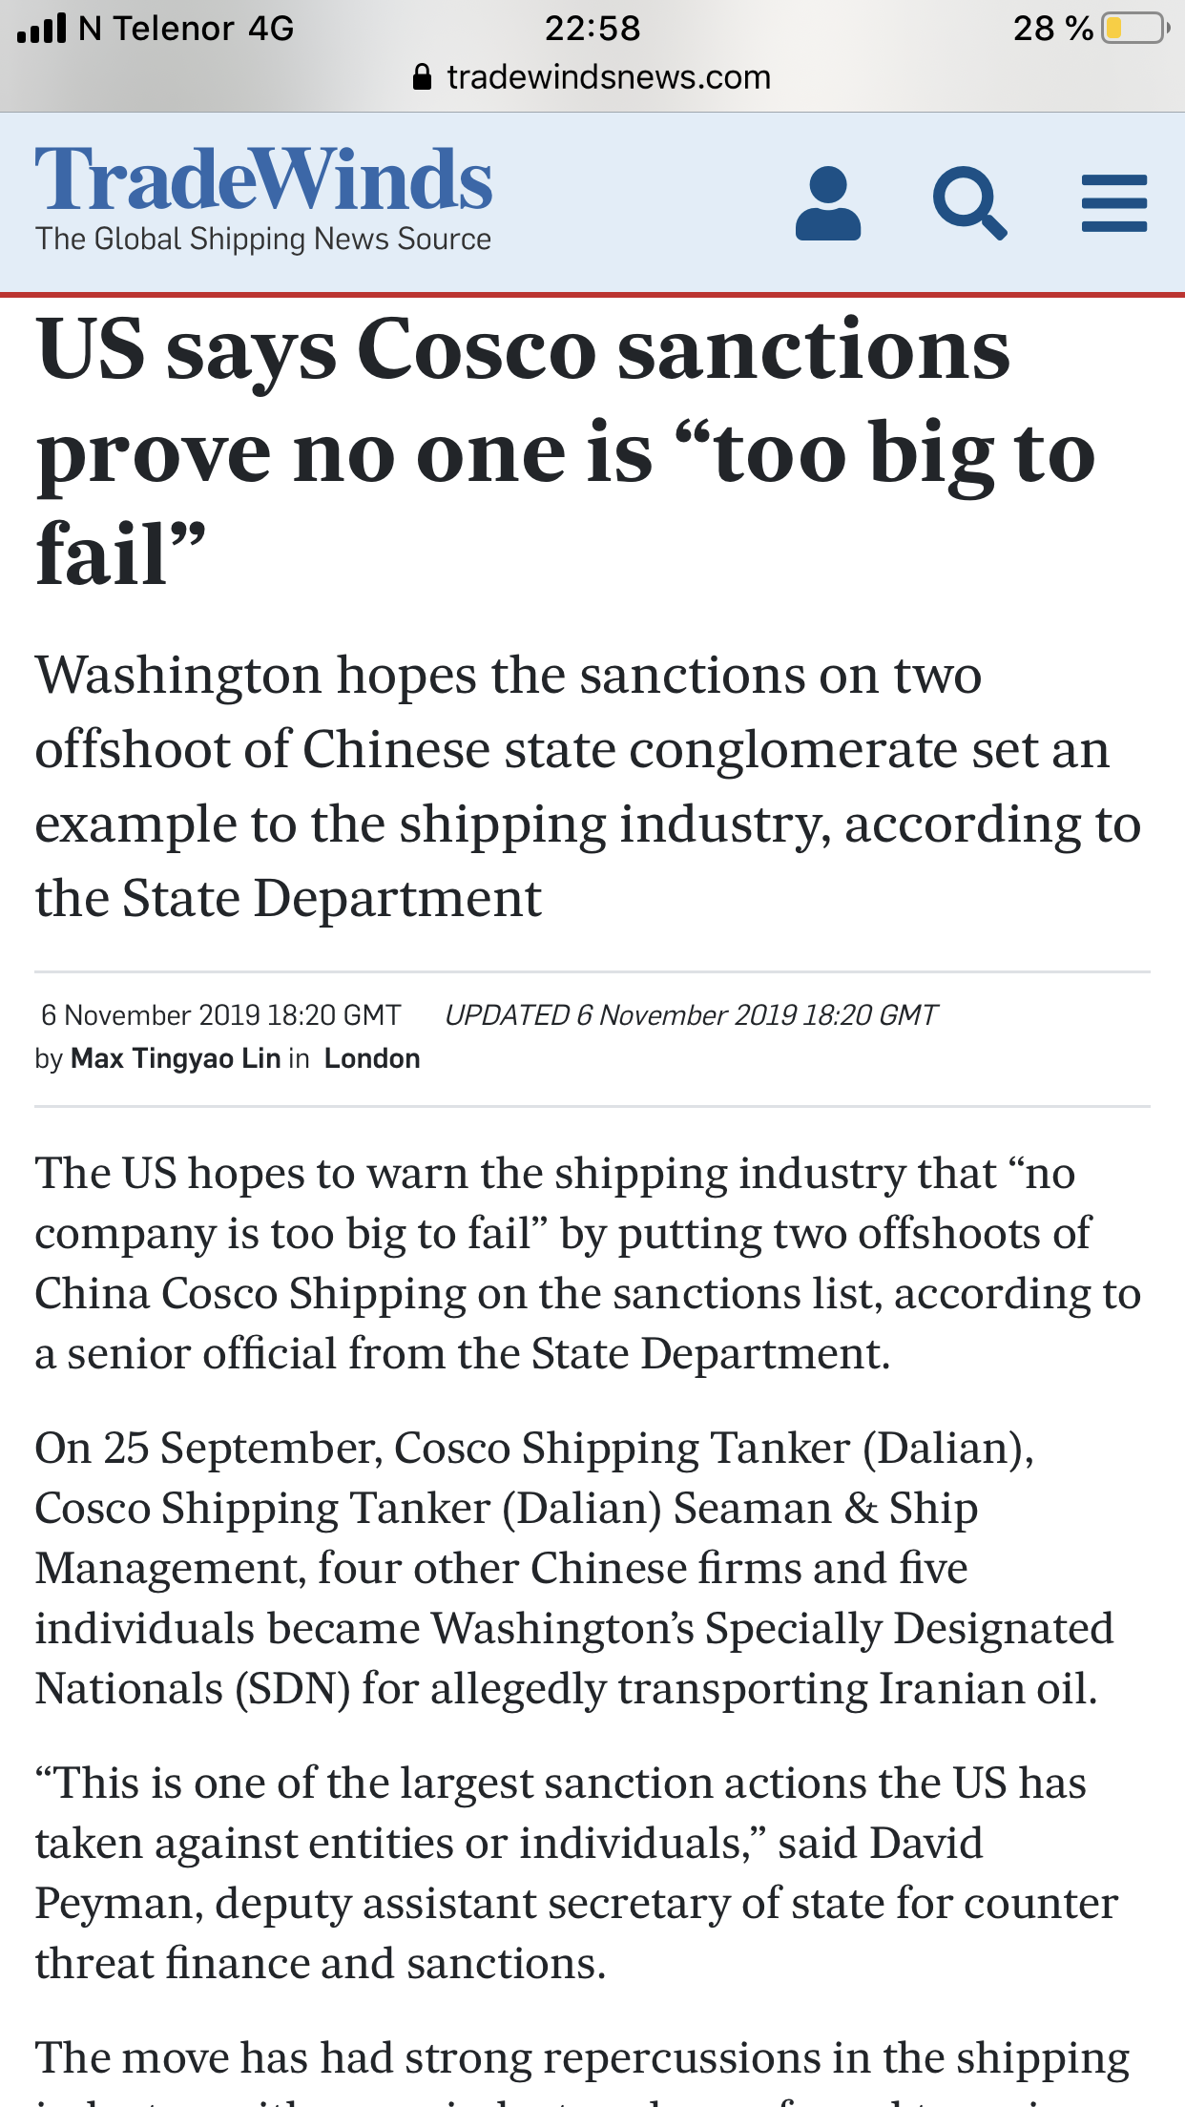Tap the UPDATED timestamp text

pyautogui.click(x=691, y=1014)
